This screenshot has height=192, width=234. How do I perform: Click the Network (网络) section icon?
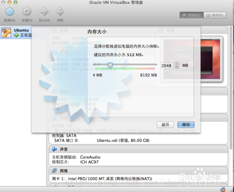[x=54, y=171]
